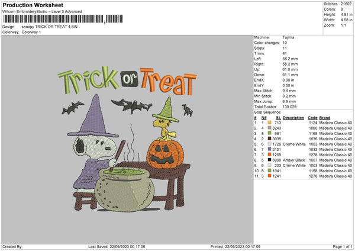
Task: Select stitch count '6006' in row 8
Action: (x=277, y=160)
